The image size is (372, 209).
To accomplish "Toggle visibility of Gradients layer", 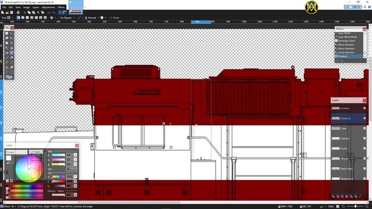I will (x=364, y=118).
